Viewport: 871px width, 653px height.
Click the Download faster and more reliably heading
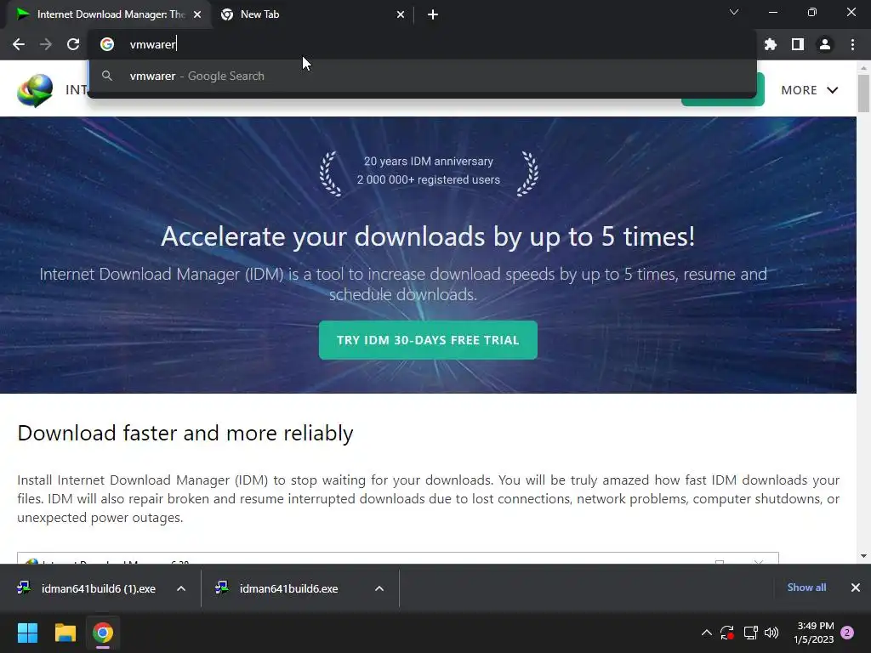coord(185,433)
